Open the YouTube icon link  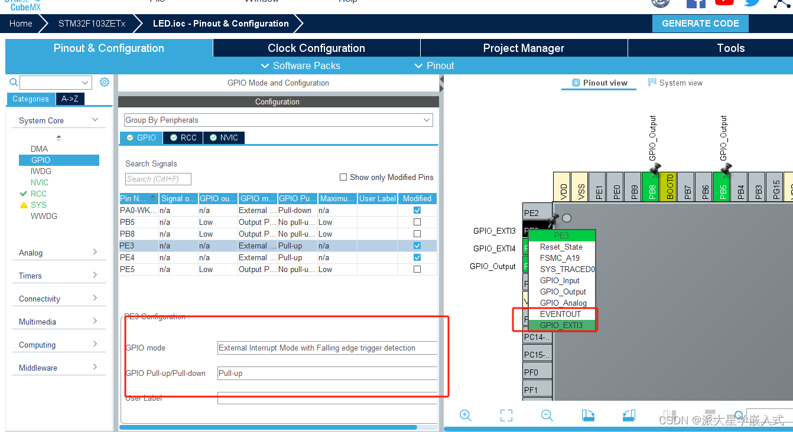click(724, 3)
